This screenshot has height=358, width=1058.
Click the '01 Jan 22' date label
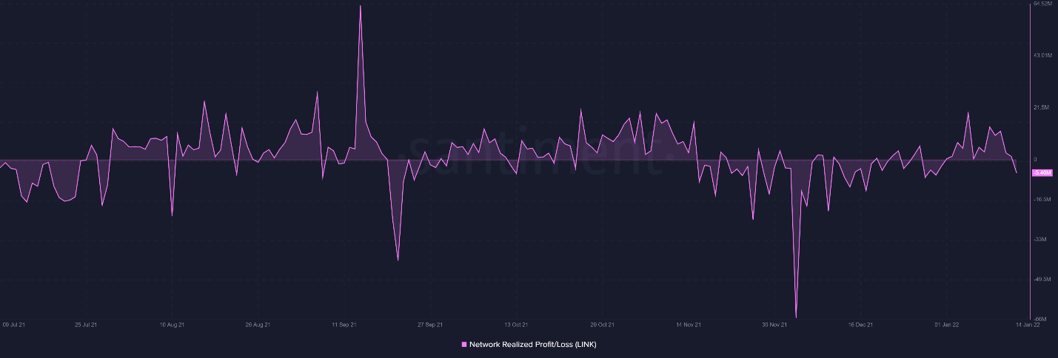pos(947,325)
